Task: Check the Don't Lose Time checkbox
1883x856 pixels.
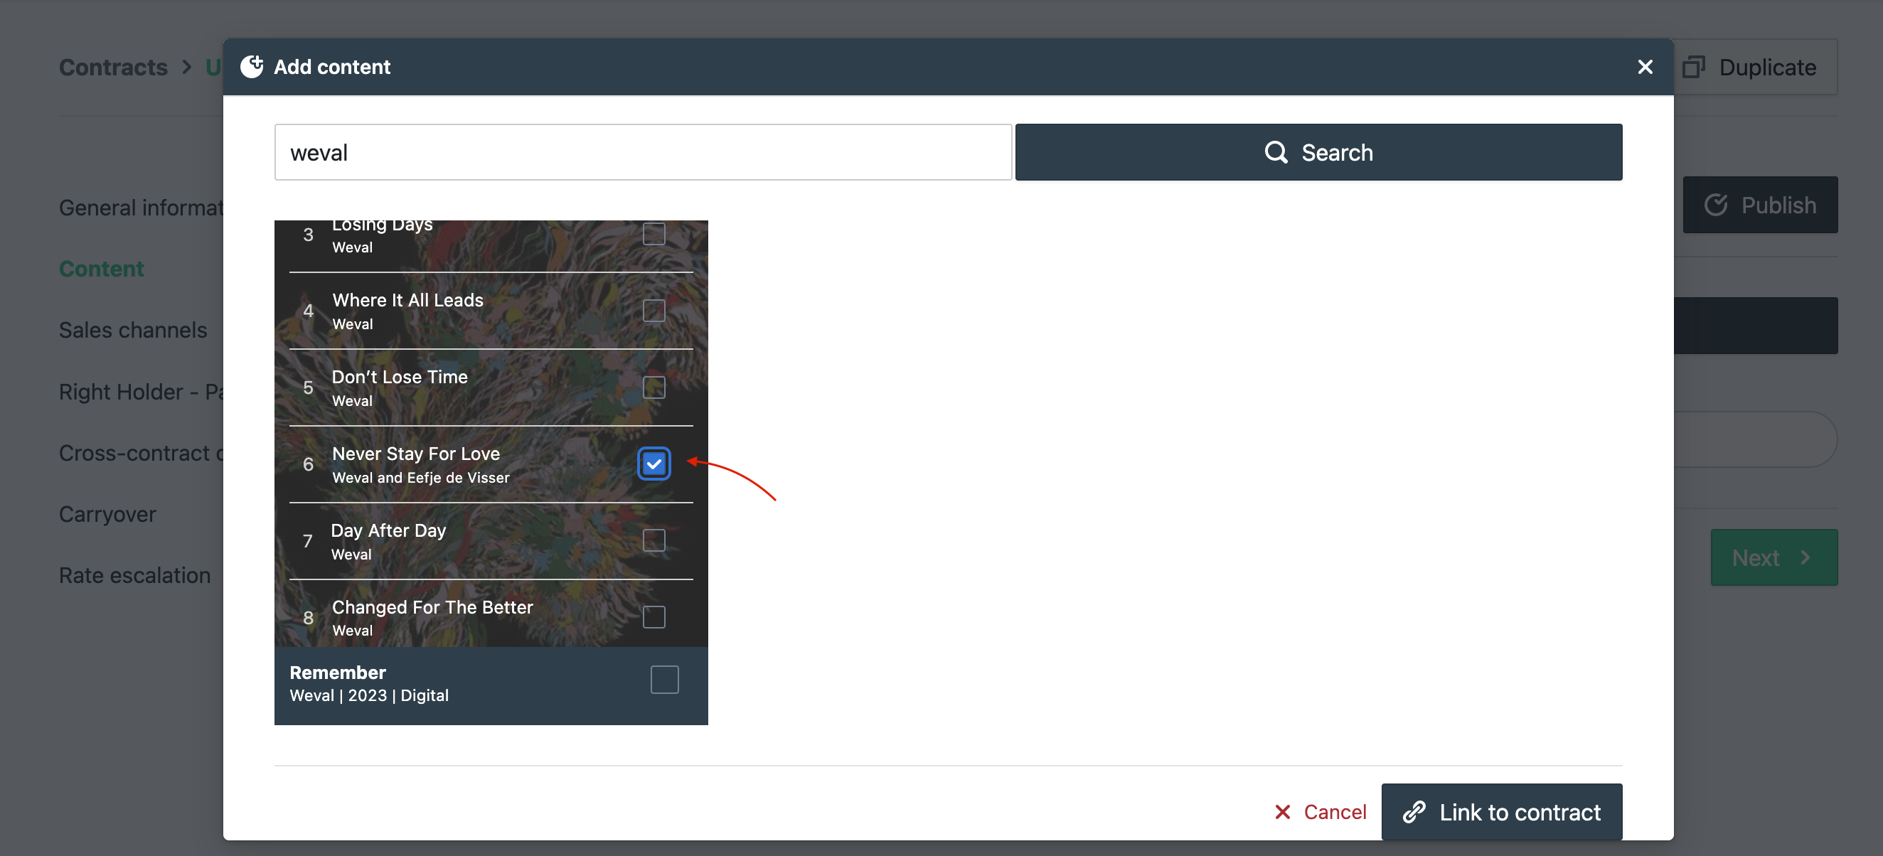Action: point(654,387)
